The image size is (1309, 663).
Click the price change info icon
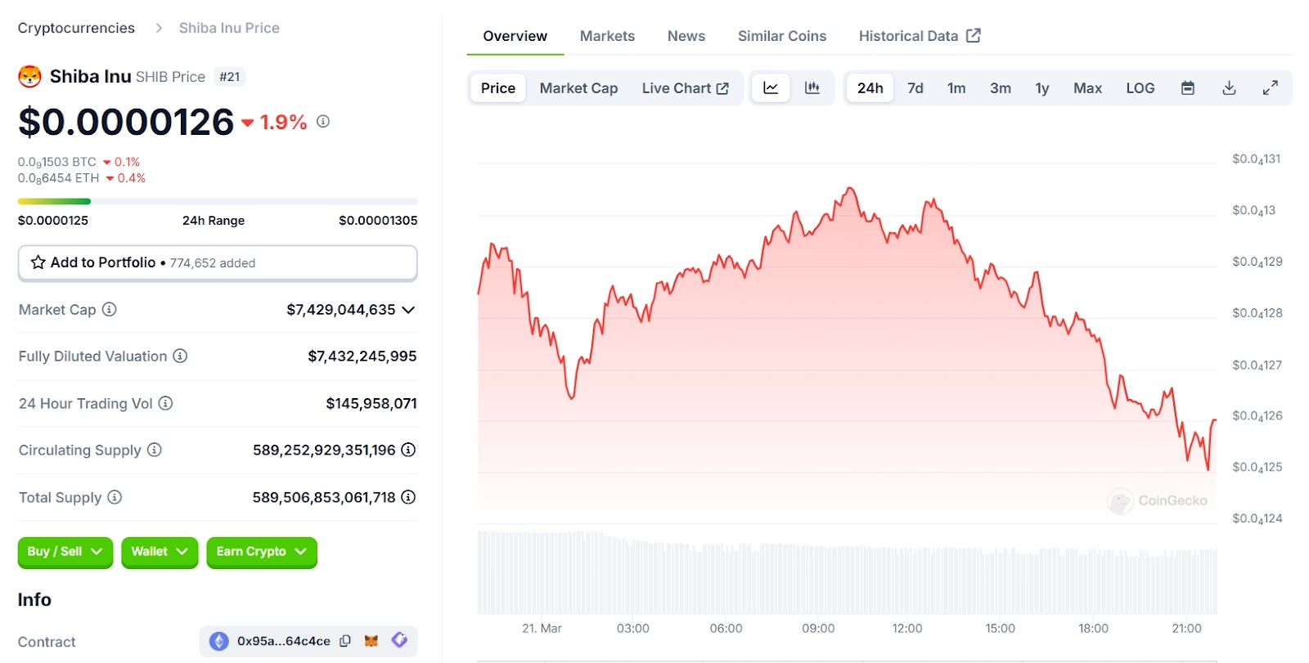pyautogui.click(x=323, y=122)
